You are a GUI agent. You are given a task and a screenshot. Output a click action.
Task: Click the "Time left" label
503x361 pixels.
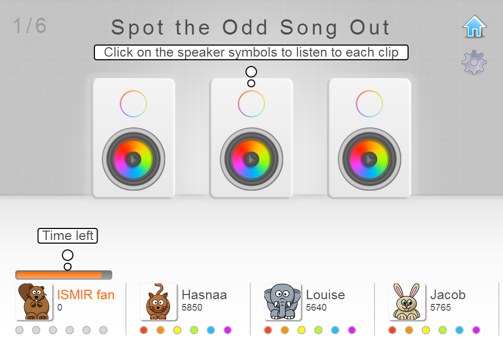67,236
